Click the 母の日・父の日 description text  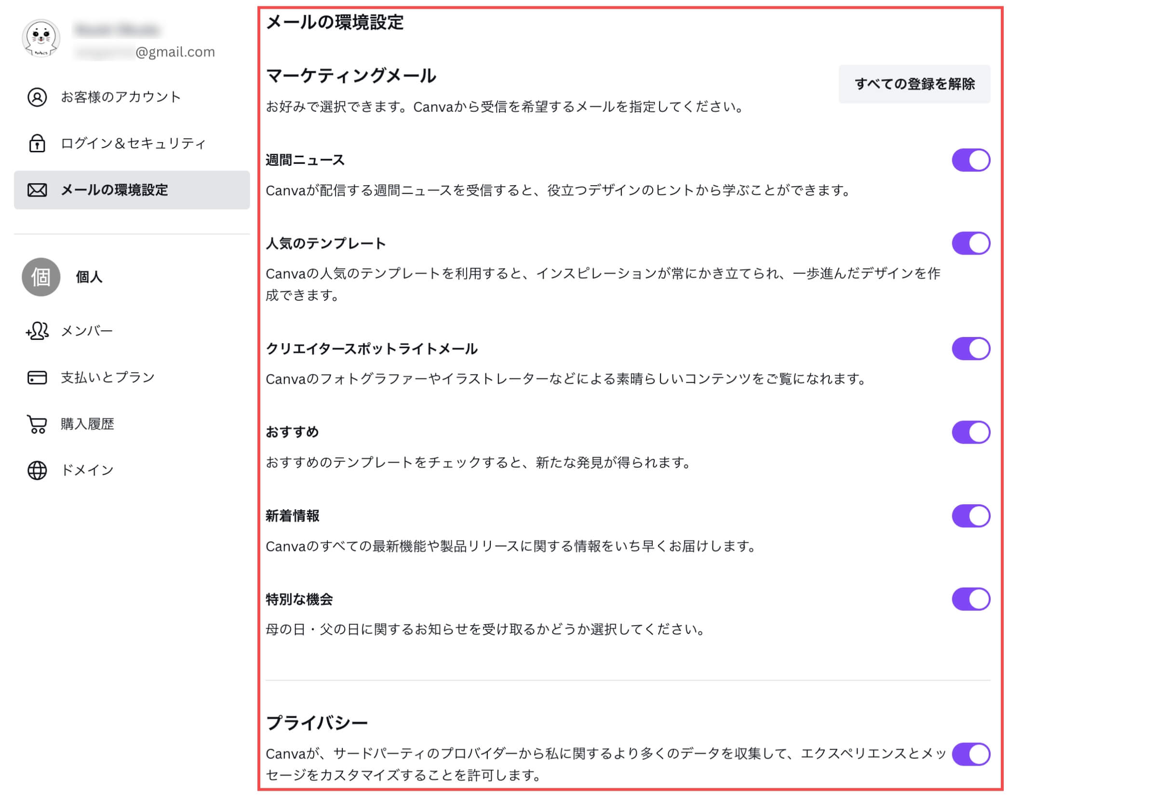(486, 630)
